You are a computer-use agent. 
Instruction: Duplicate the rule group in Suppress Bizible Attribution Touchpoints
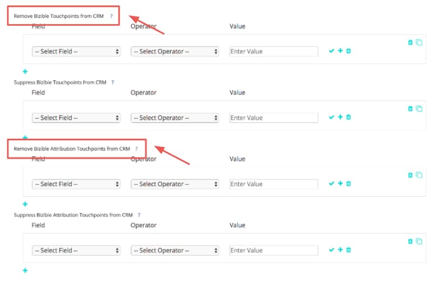[419, 242]
